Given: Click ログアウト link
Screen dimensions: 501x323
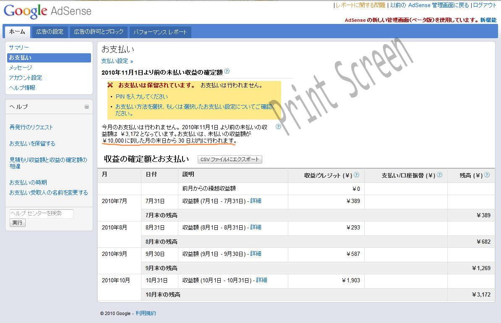Looking at the screenshot, I should (485, 5).
